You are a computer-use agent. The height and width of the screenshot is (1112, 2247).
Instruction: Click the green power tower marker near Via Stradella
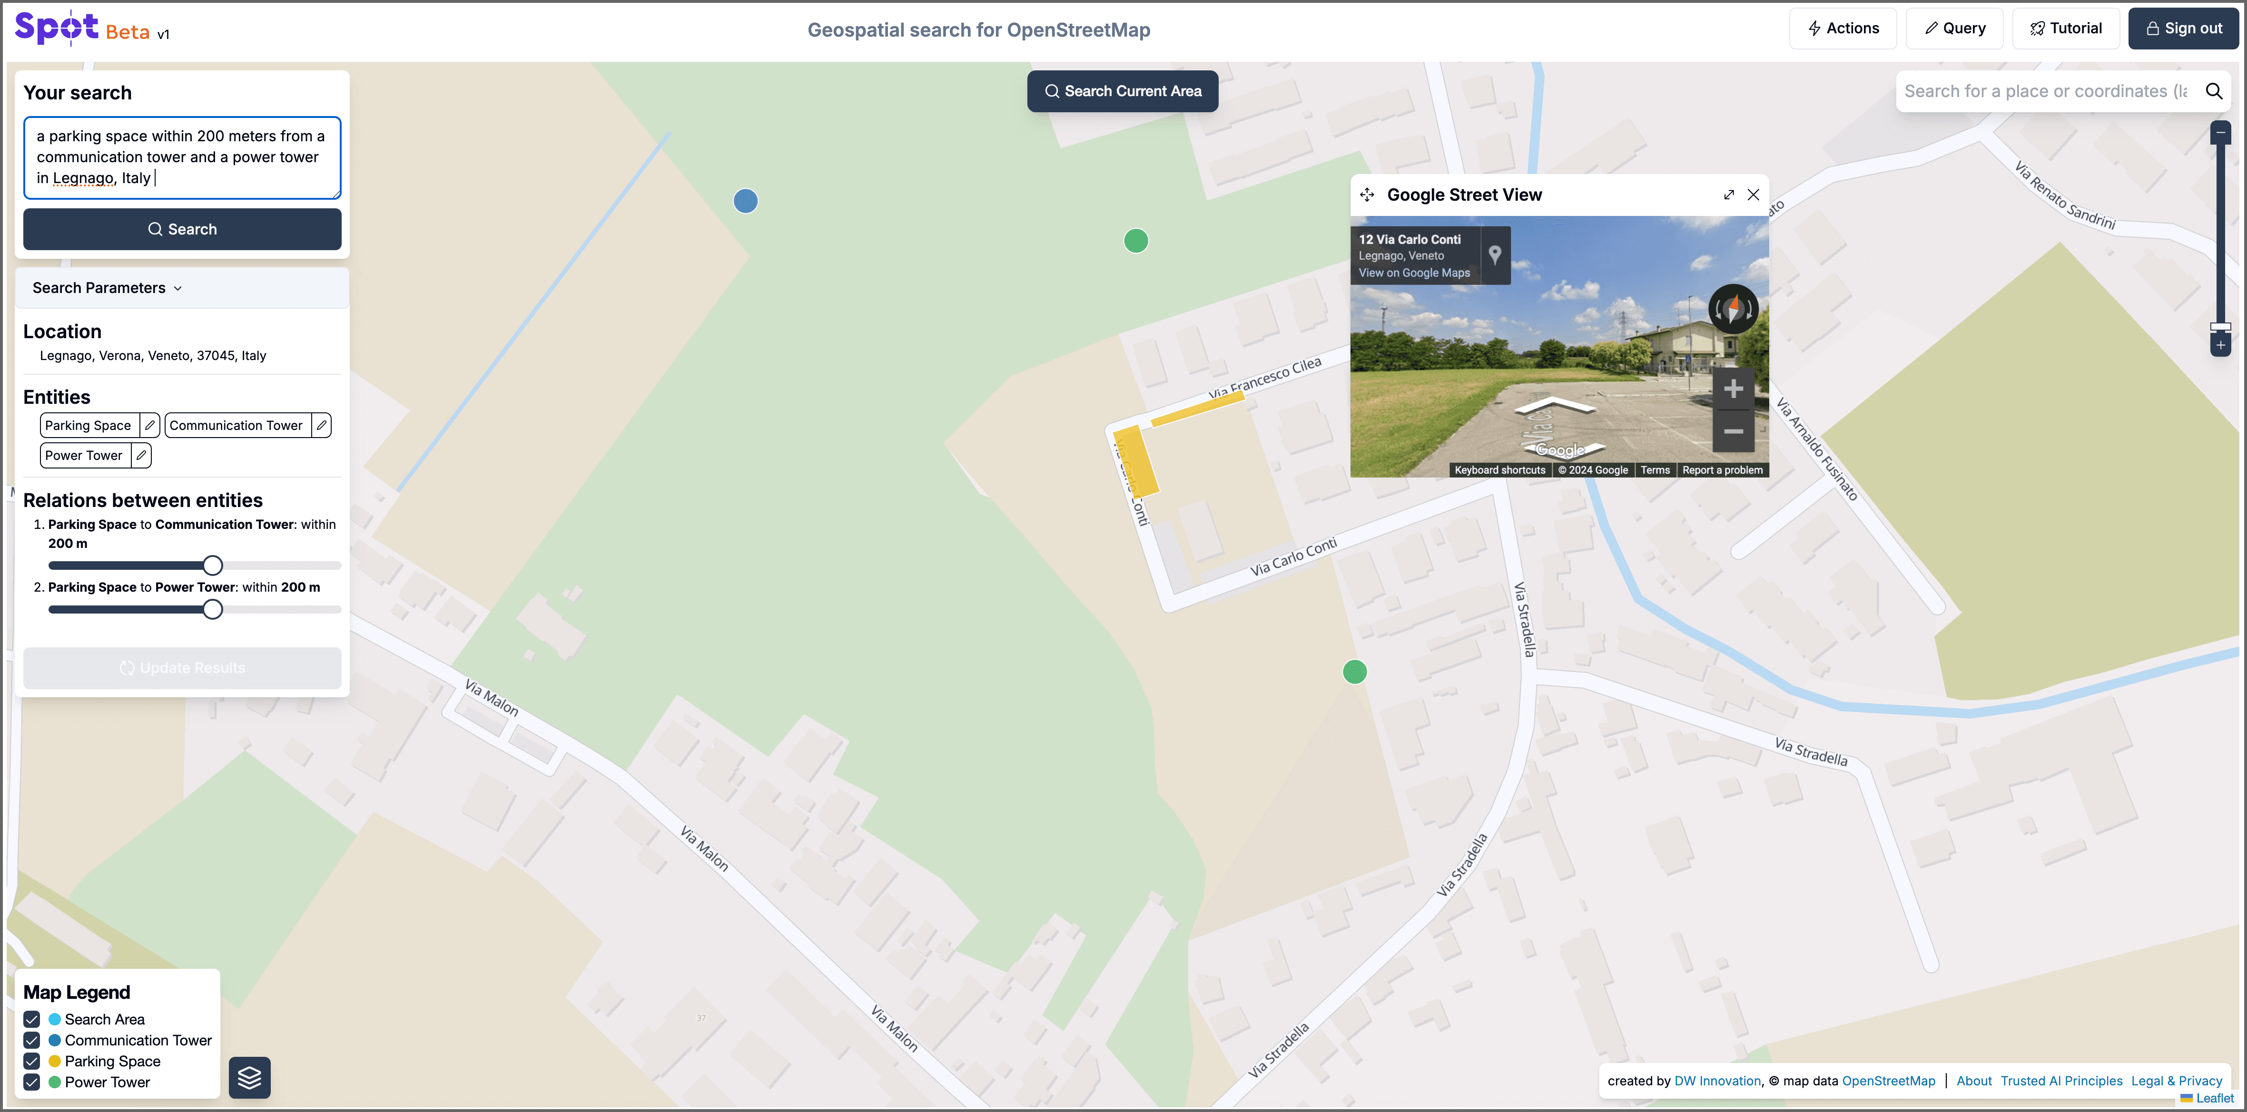tap(1355, 672)
